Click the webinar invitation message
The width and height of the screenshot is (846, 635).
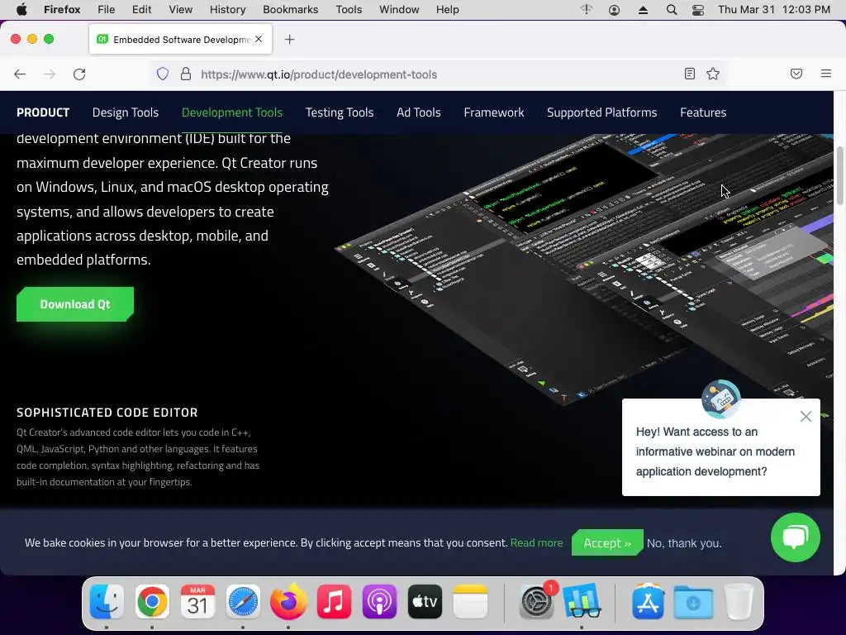715,451
